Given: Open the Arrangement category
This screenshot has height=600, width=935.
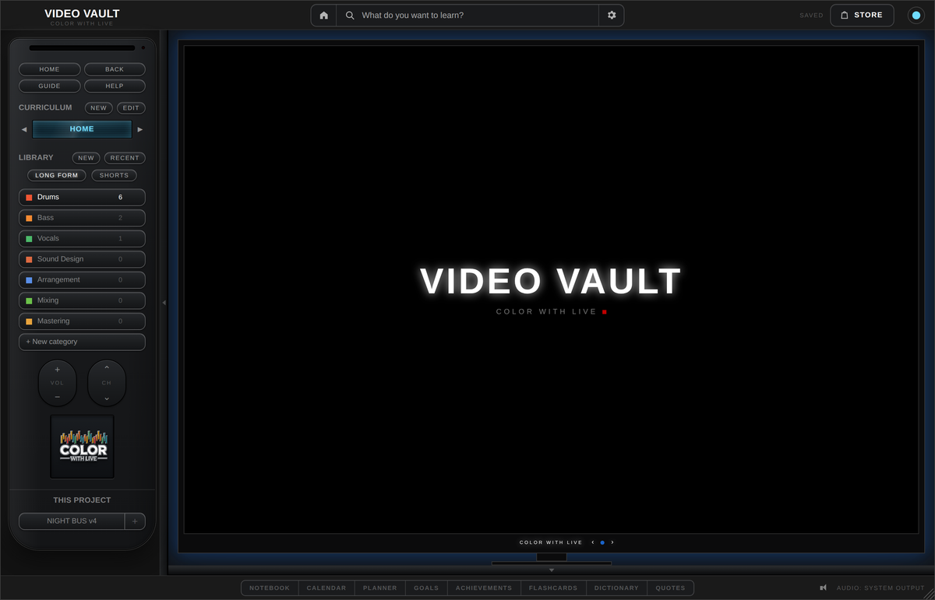Looking at the screenshot, I should click(82, 280).
